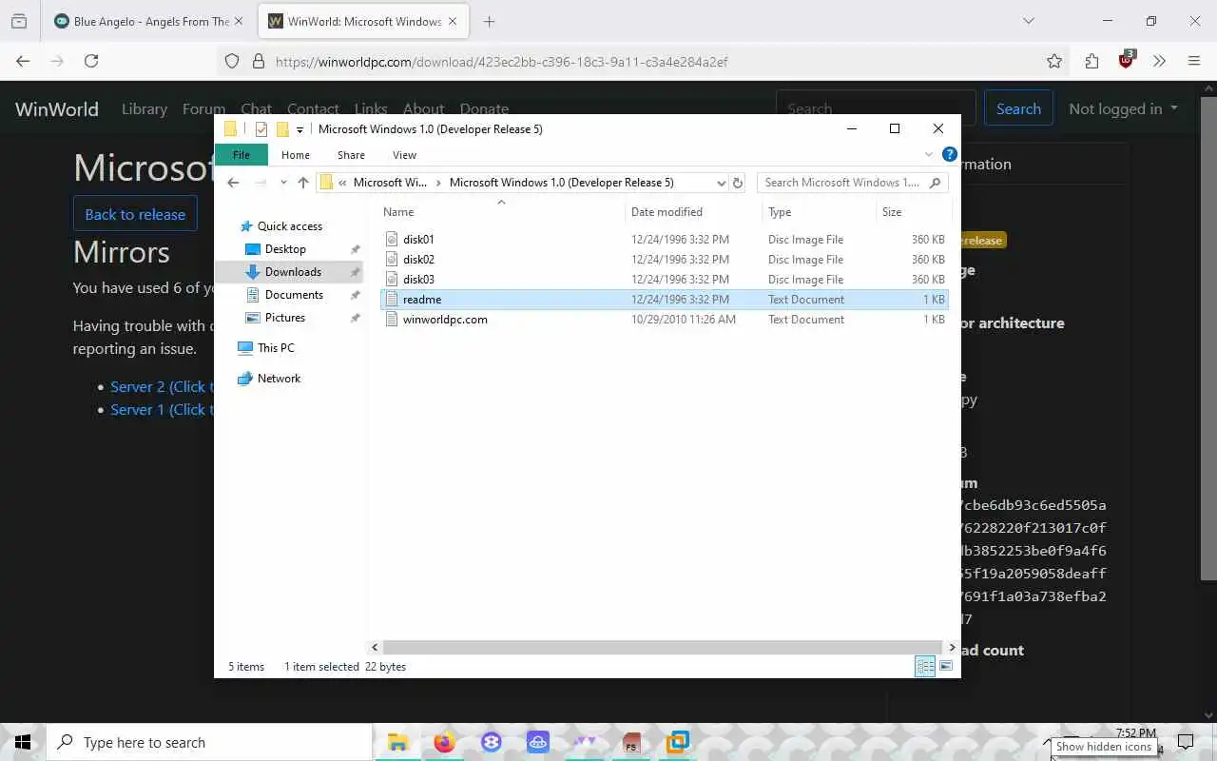Click Back to release button
Image resolution: width=1217 pixels, height=761 pixels.
click(x=135, y=214)
